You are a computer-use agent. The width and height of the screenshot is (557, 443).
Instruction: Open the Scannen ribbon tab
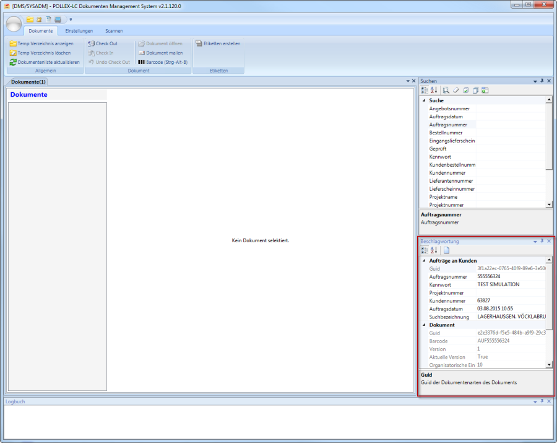[x=114, y=31]
